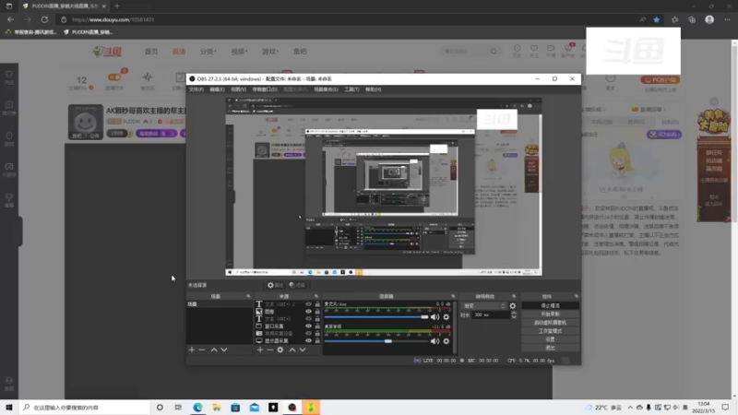Click the transition duration 300 ms field
Image resolution: width=738 pixels, height=415 pixels.
click(x=491, y=314)
